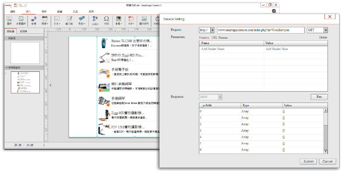Open the 文本 text tool
The width and height of the screenshot is (343, 171).
point(57,21)
